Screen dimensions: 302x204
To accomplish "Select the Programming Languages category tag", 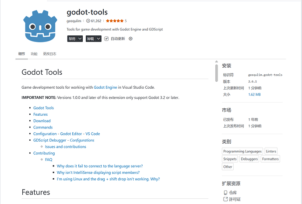I will tap(242, 151).
